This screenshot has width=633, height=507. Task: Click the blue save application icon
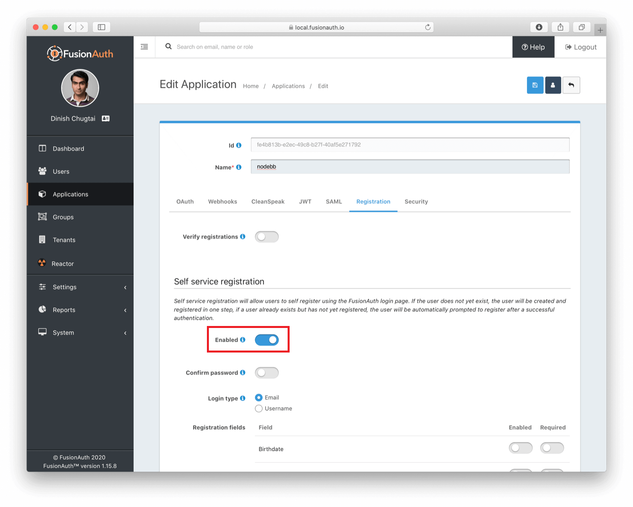(x=535, y=85)
